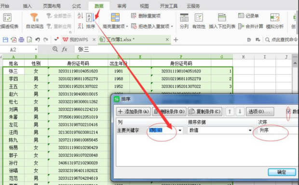This screenshot has height=185, width=299.
Task: Select column C header
Action: pyautogui.click(x=78, y=57)
